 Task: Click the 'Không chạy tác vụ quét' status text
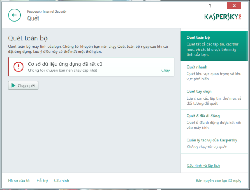coord(207,147)
